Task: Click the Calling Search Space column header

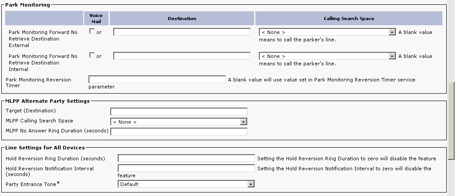Action: [349, 18]
